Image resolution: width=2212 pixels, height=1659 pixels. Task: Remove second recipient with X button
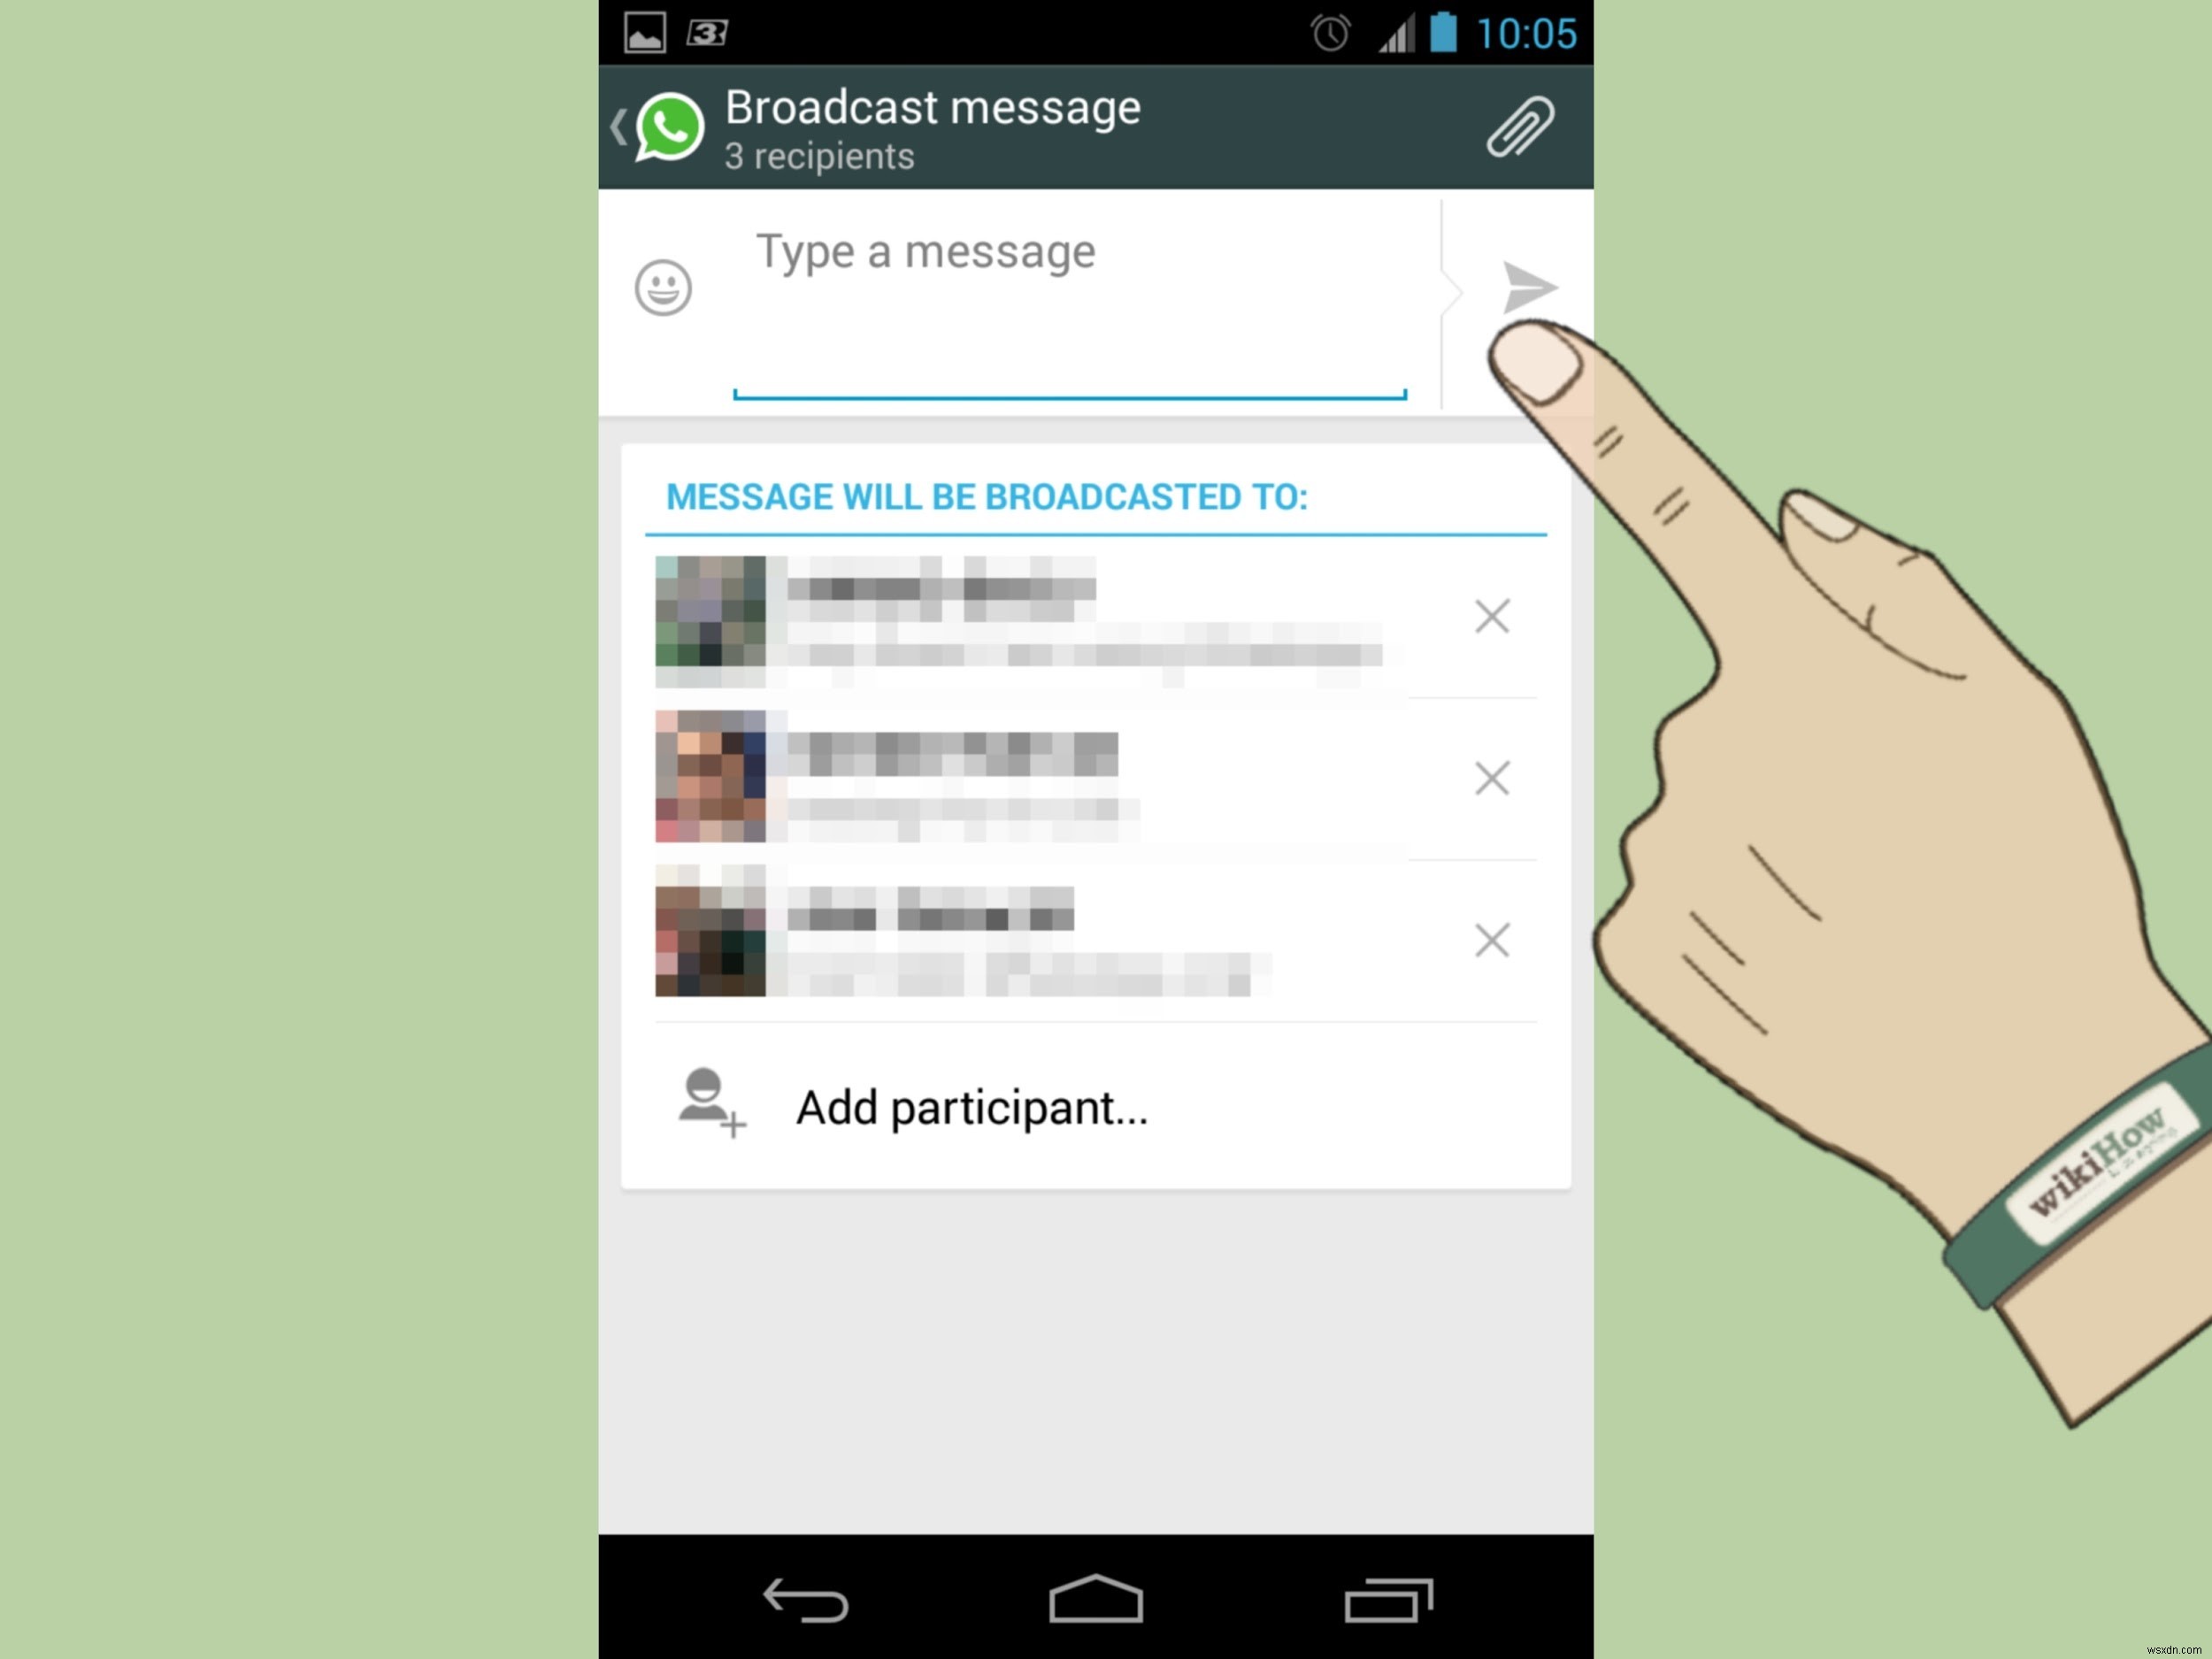[1491, 777]
